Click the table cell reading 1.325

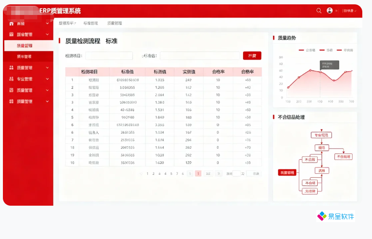tap(160, 80)
